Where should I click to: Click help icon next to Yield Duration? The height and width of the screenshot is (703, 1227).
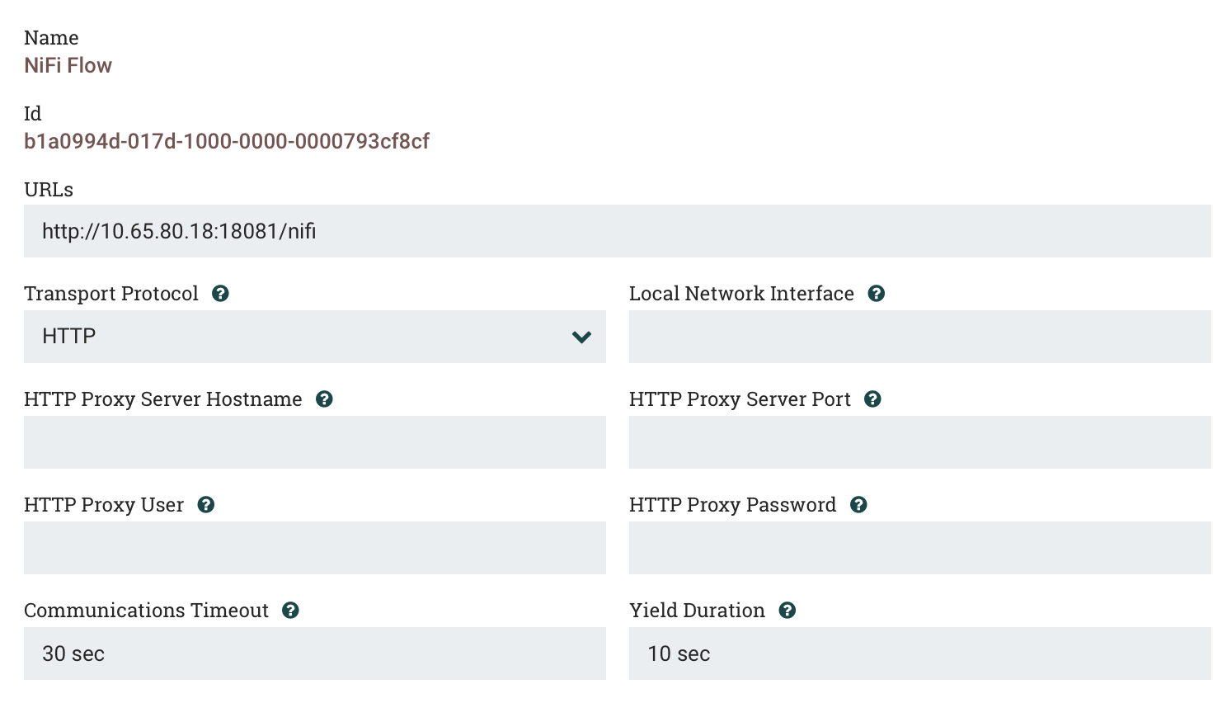tap(787, 611)
